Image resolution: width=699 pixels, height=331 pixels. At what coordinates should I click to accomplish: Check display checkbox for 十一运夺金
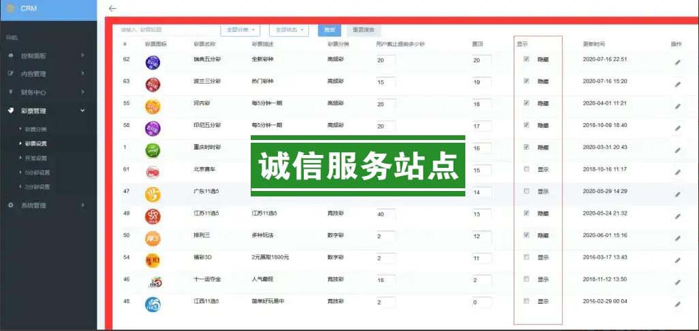pos(526,279)
